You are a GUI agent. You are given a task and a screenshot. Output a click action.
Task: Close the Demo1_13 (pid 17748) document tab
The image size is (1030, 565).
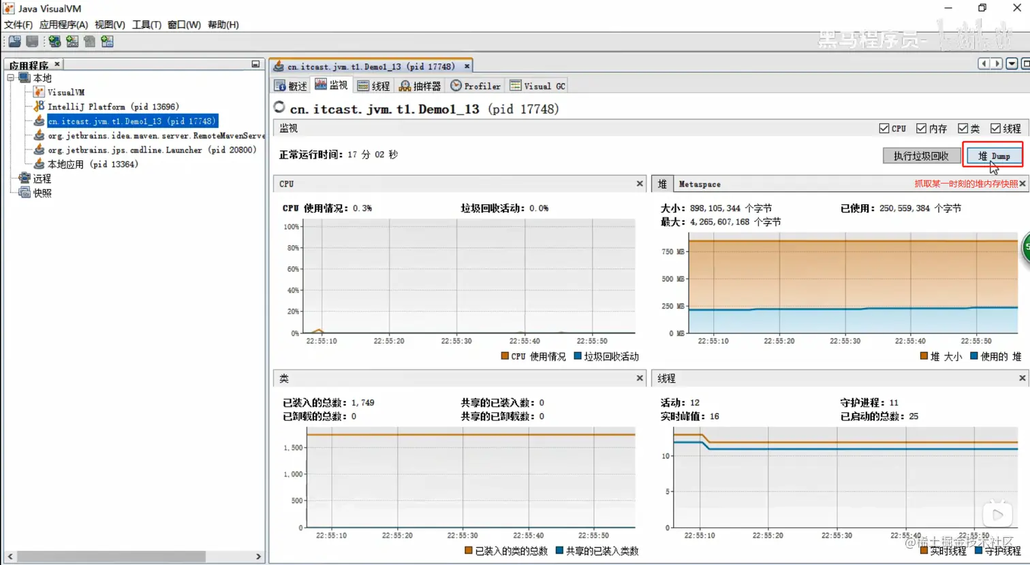point(467,66)
